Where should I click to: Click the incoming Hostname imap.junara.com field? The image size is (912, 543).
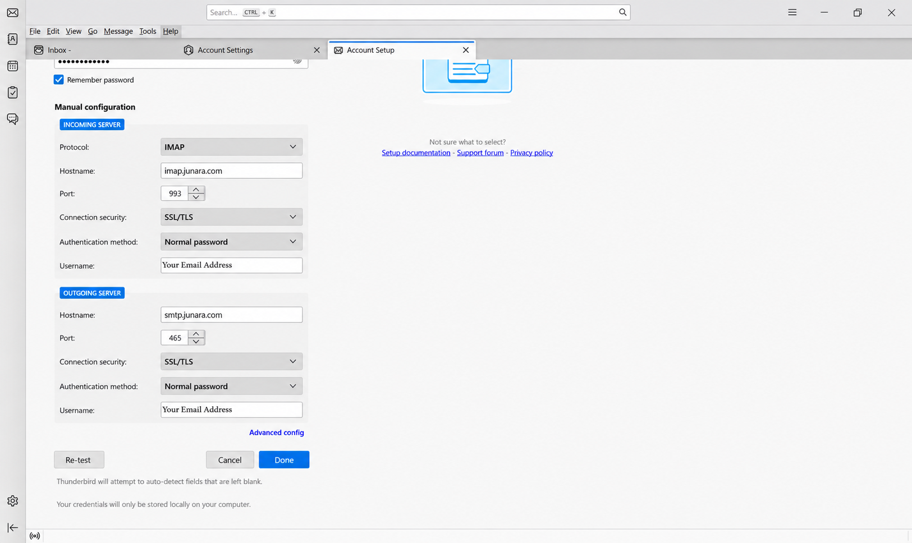click(231, 171)
